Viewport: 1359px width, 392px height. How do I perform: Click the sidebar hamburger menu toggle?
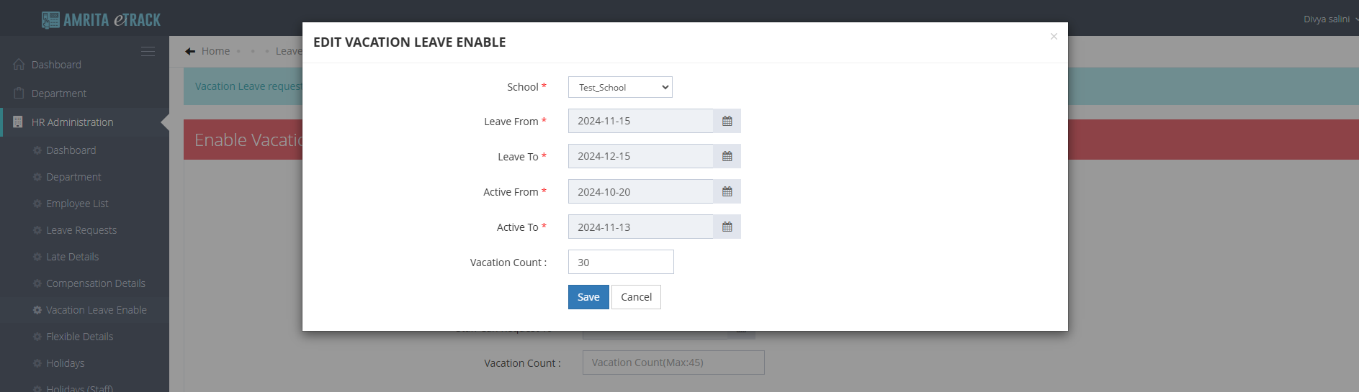pyautogui.click(x=148, y=52)
